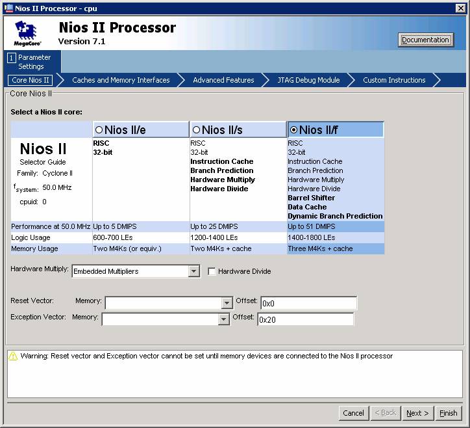Go to the JTAG Debug Module tab
This screenshot has height=428, width=470.
point(308,81)
